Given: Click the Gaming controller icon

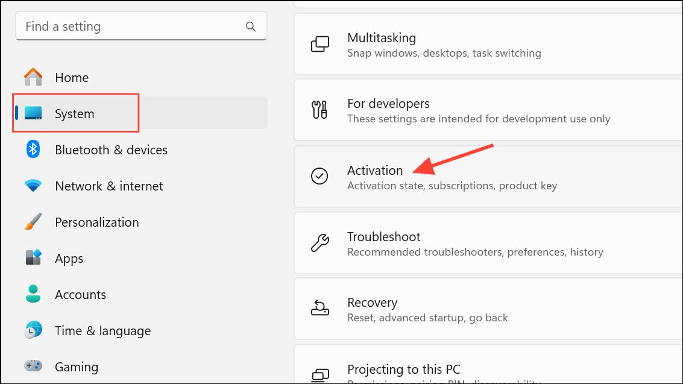Looking at the screenshot, I should click(33, 367).
